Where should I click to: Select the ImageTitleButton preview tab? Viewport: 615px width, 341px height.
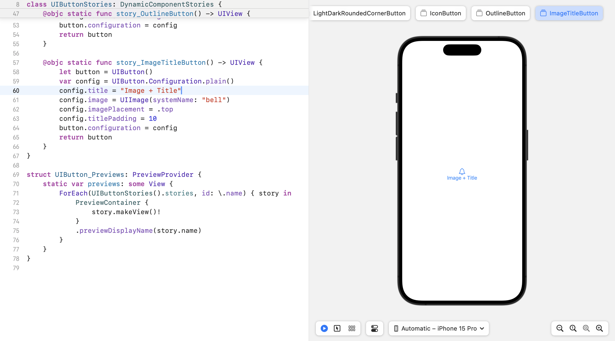pos(569,13)
